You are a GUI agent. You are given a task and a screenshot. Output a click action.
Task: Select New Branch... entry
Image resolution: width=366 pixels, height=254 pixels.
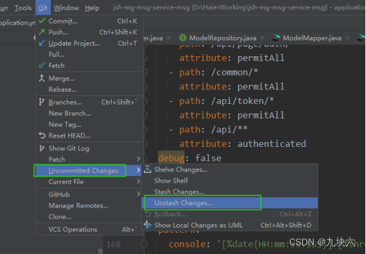pyautogui.click(x=90, y=113)
